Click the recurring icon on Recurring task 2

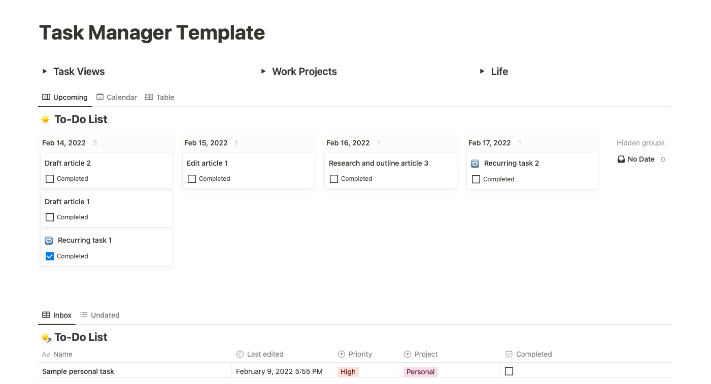coord(475,163)
